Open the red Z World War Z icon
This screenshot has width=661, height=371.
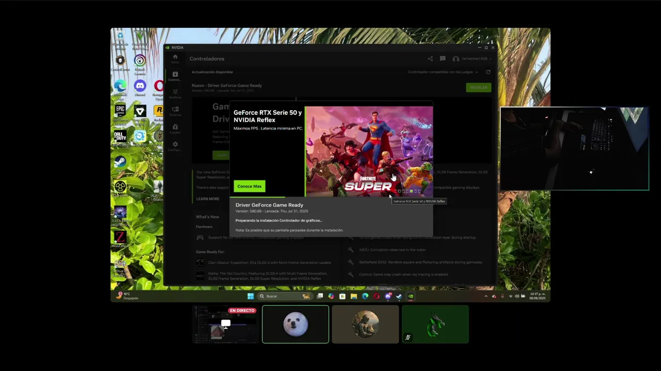(x=120, y=239)
